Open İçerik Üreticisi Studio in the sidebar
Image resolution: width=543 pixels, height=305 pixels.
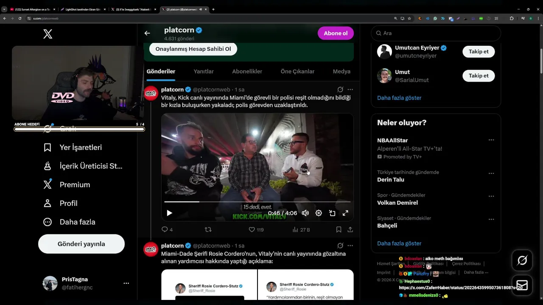coord(83,166)
